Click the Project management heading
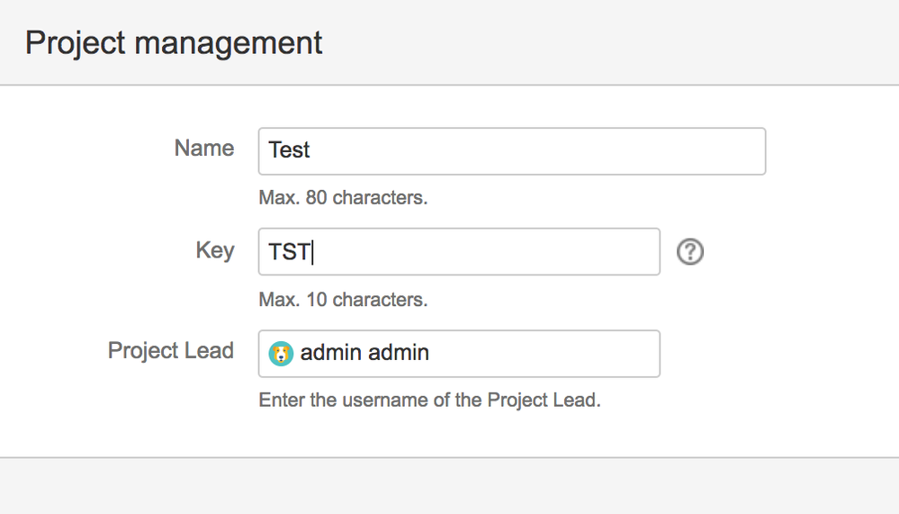Screen dimensions: 899x514 pos(174,43)
